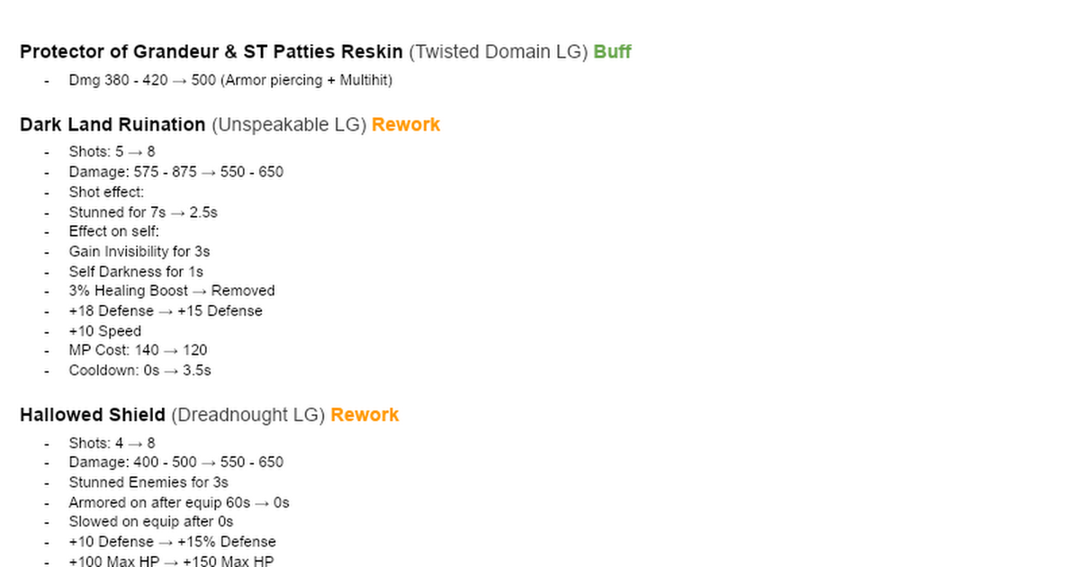Click the green Buff label
This screenshot has width=1080, height=567.
coord(612,51)
